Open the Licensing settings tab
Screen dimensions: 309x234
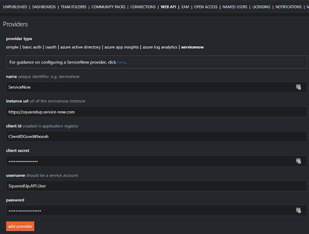[261, 7]
